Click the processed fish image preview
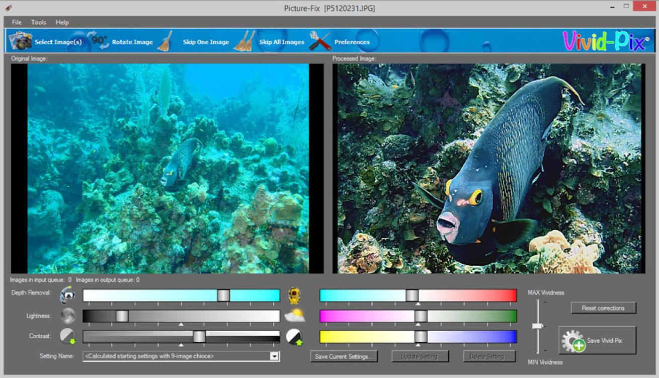 click(x=488, y=169)
